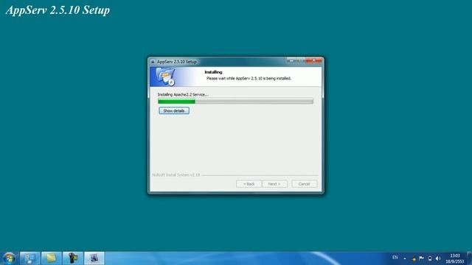The height and width of the screenshot is (265, 472).
Task: Click the green installation progress bar
Action: point(235,102)
